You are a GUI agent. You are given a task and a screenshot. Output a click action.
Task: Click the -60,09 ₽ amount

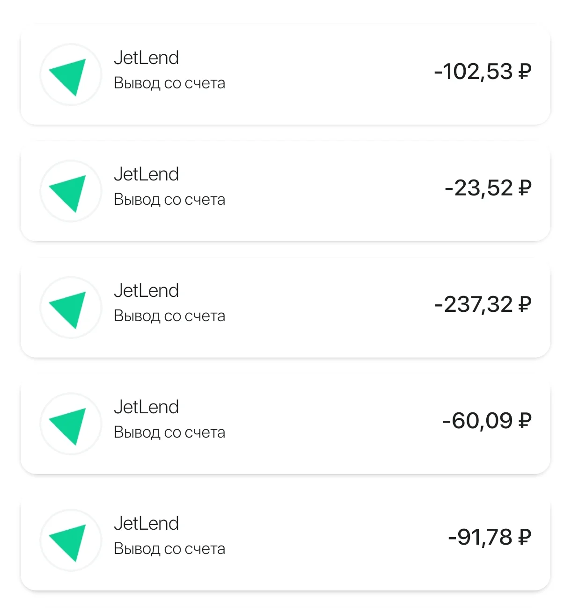[x=487, y=421]
